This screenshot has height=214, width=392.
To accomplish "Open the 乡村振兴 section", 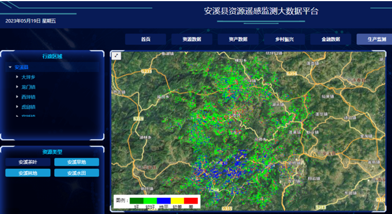I will pos(284,39).
